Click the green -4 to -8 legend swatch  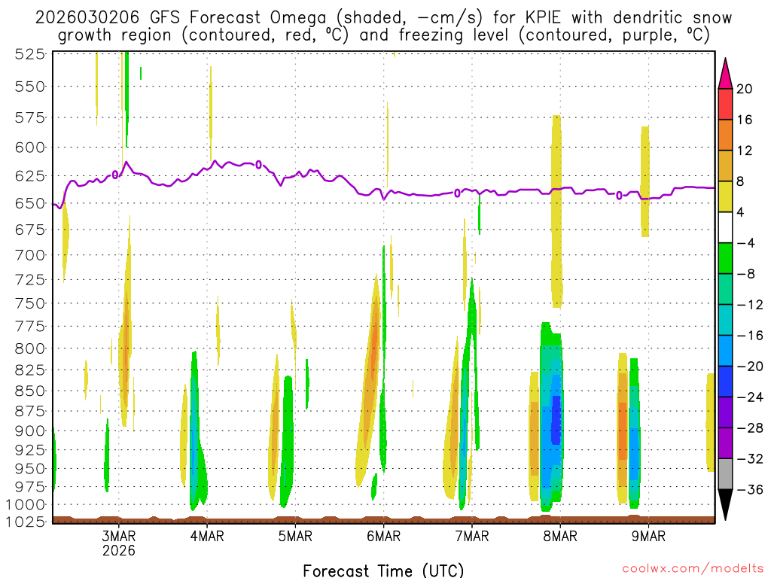(x=725, y=259)
